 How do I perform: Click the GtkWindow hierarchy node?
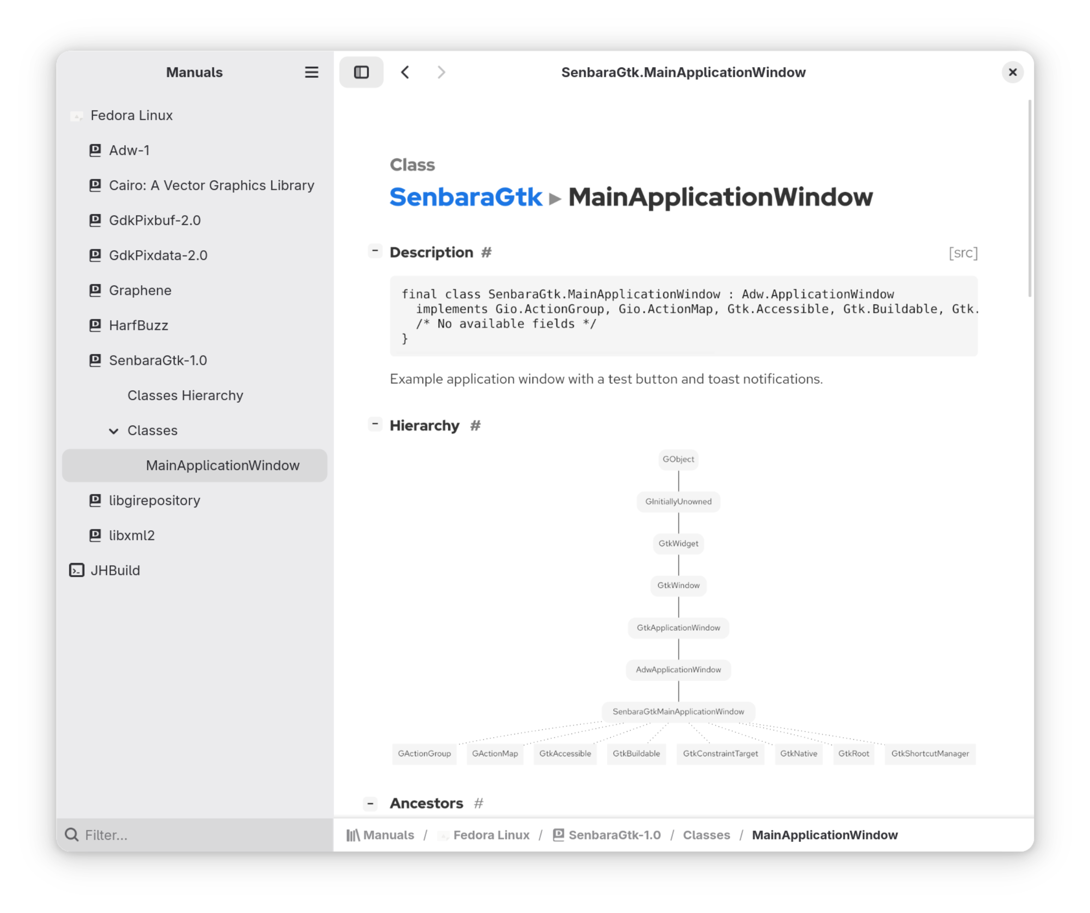click(678, 585)
